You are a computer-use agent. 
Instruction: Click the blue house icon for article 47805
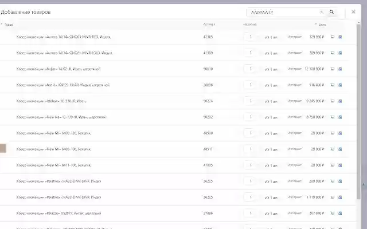tap(340, 165)
